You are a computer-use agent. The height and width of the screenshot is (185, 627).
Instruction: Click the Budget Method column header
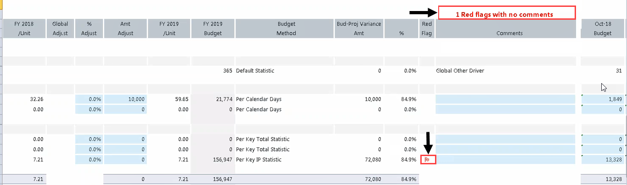pos(286,28)
